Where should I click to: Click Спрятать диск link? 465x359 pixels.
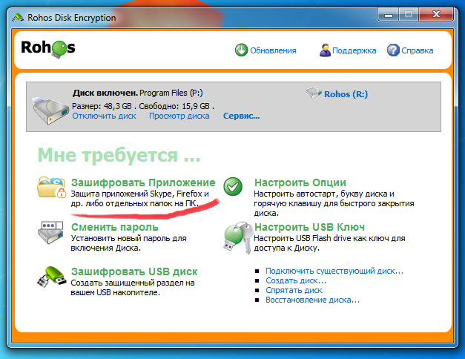pyautogui.click(x=294, y=290)
